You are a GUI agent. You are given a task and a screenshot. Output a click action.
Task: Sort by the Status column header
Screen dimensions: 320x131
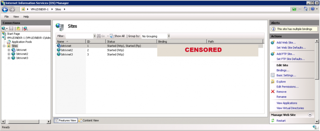pos(131,41)
